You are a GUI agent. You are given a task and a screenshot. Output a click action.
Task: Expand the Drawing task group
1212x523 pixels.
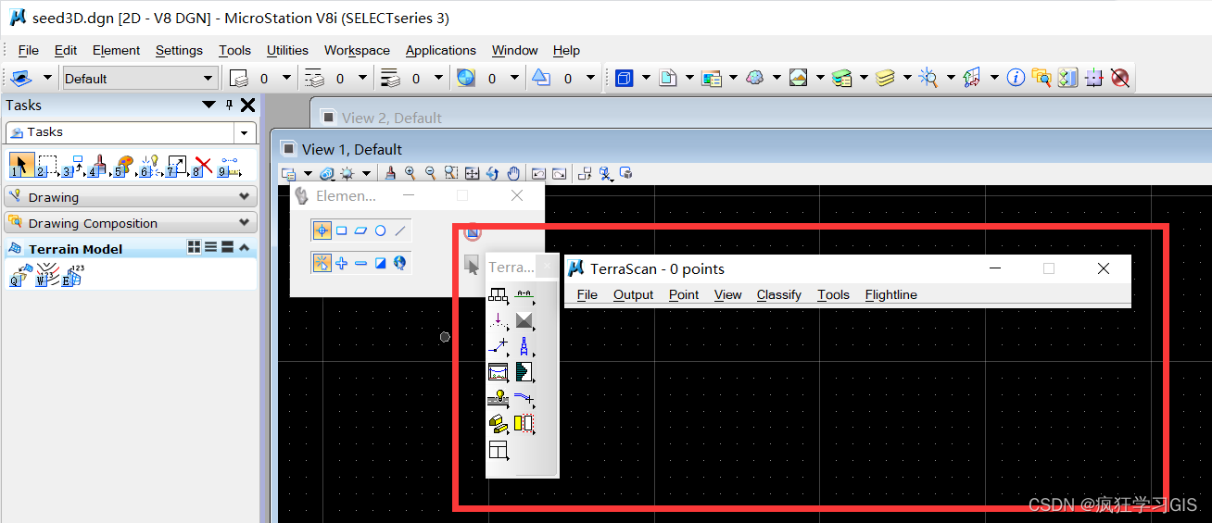pyautogui.click(x=131, y=197)
